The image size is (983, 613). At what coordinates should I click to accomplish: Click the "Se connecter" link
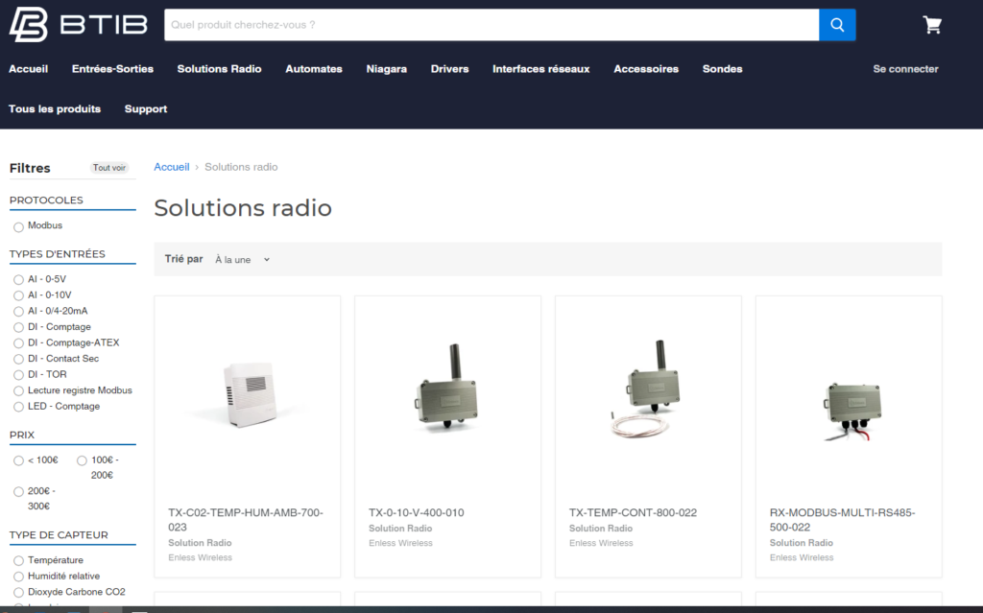905,69
